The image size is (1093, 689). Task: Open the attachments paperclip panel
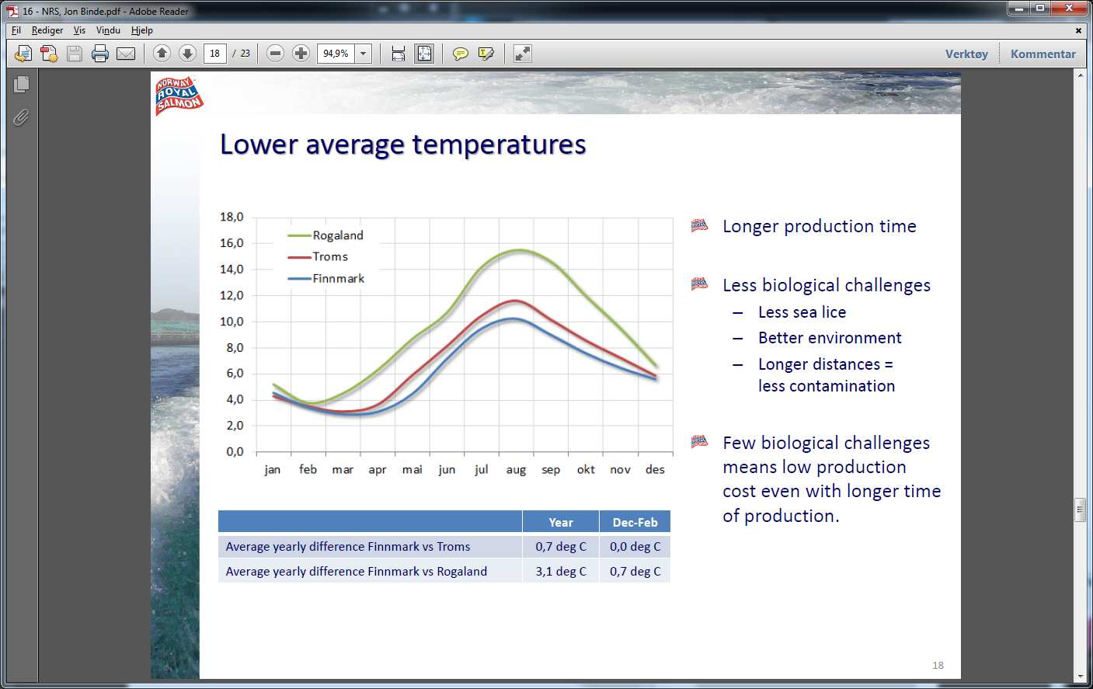point(21,117)
